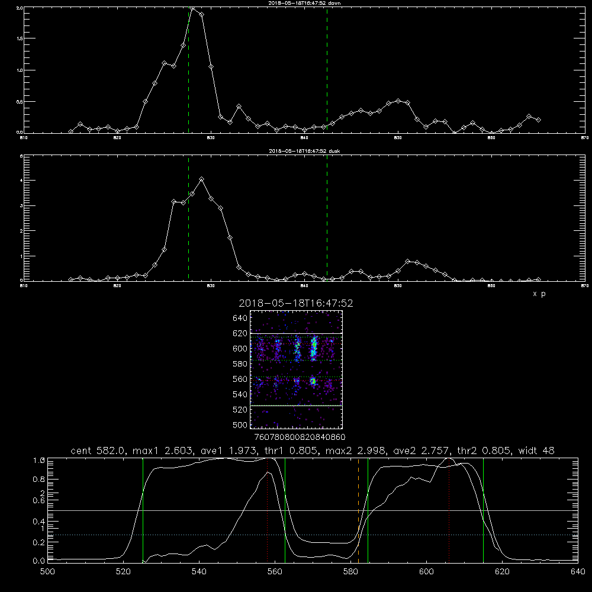592x592 pixels.
Task: Click the 1.5 label on dawn plot y-axis
Action: click(19, 38)
